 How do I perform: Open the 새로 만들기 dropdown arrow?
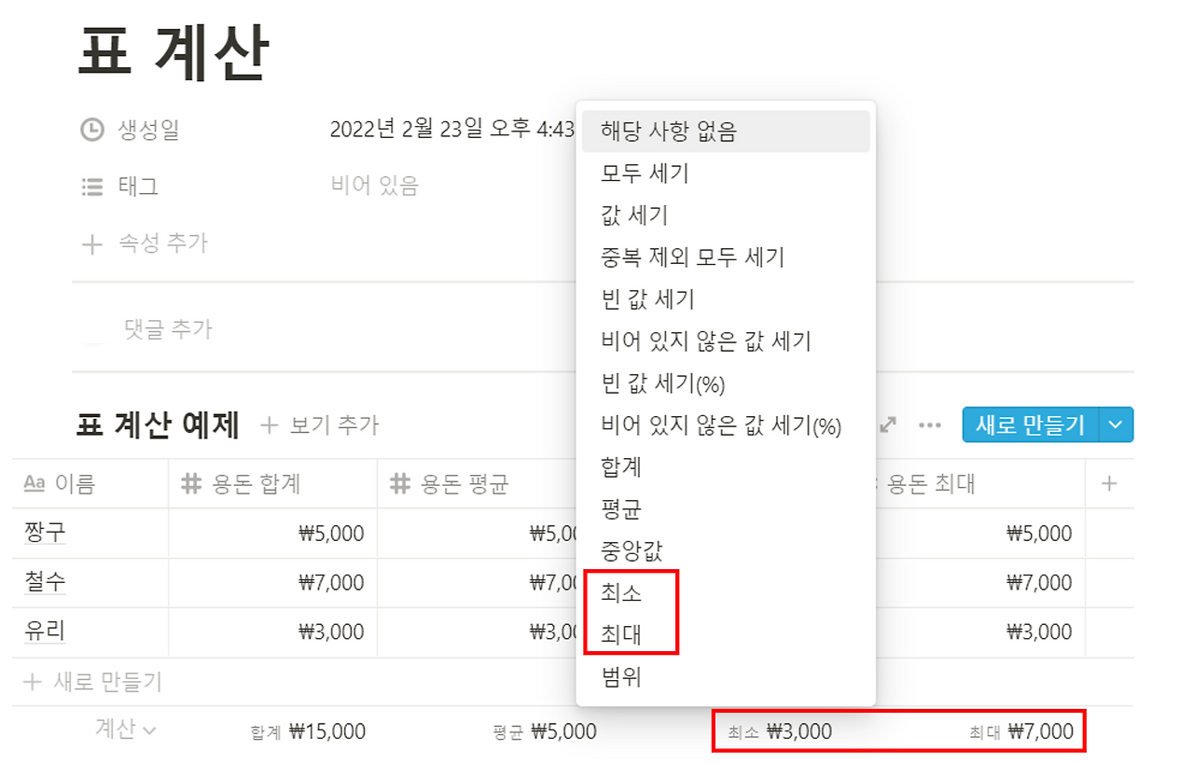[x=1115, y=424]
